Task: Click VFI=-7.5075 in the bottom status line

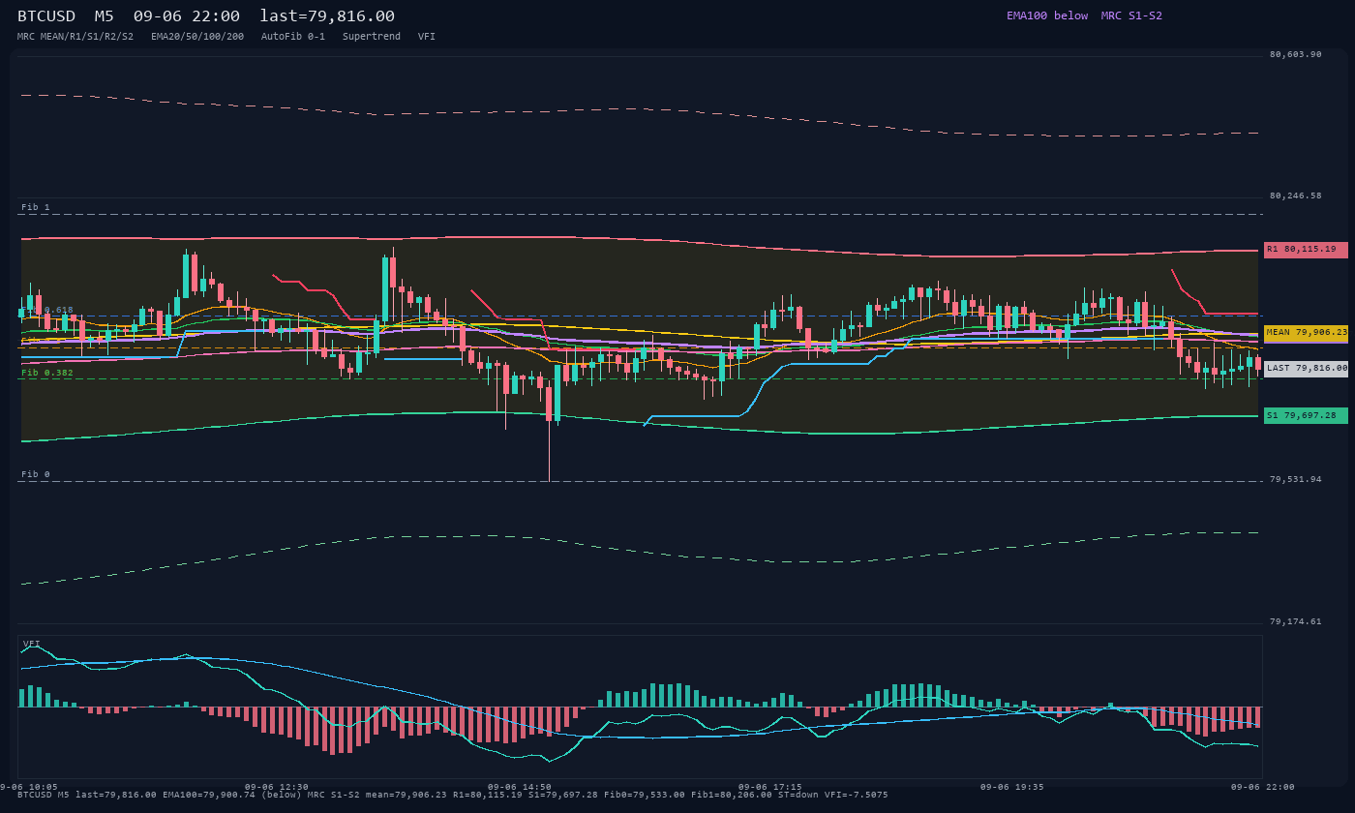Action: pos(857,795)
